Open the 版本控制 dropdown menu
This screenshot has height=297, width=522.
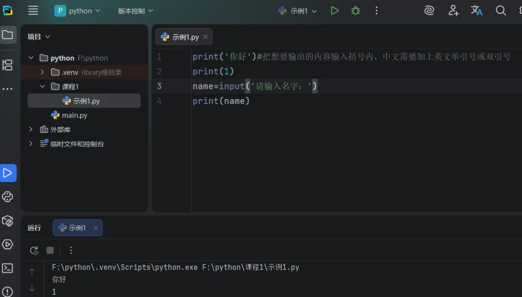pyautogui.click(x=135, y=11)
